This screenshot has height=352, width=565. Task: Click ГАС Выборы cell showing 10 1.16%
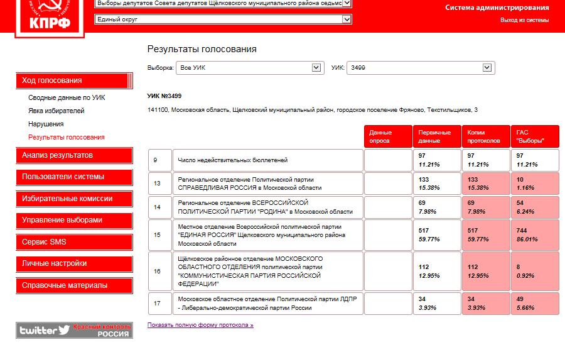[535, 184]
